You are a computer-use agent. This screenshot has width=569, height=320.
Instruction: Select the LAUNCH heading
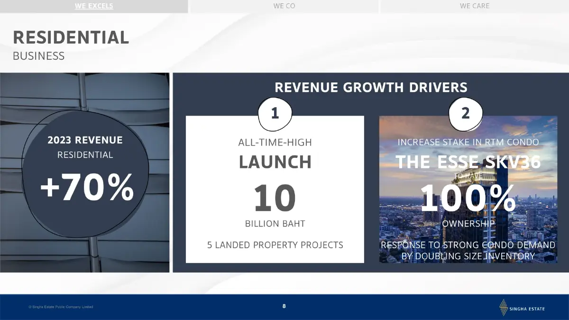(x=275, y=162)
